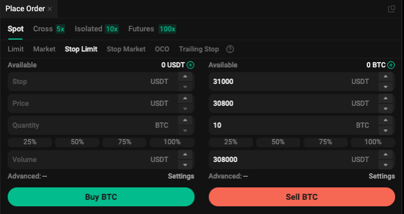The image size is (404, 214).
Task: Increase the sell price 30800
Action: 386,99
